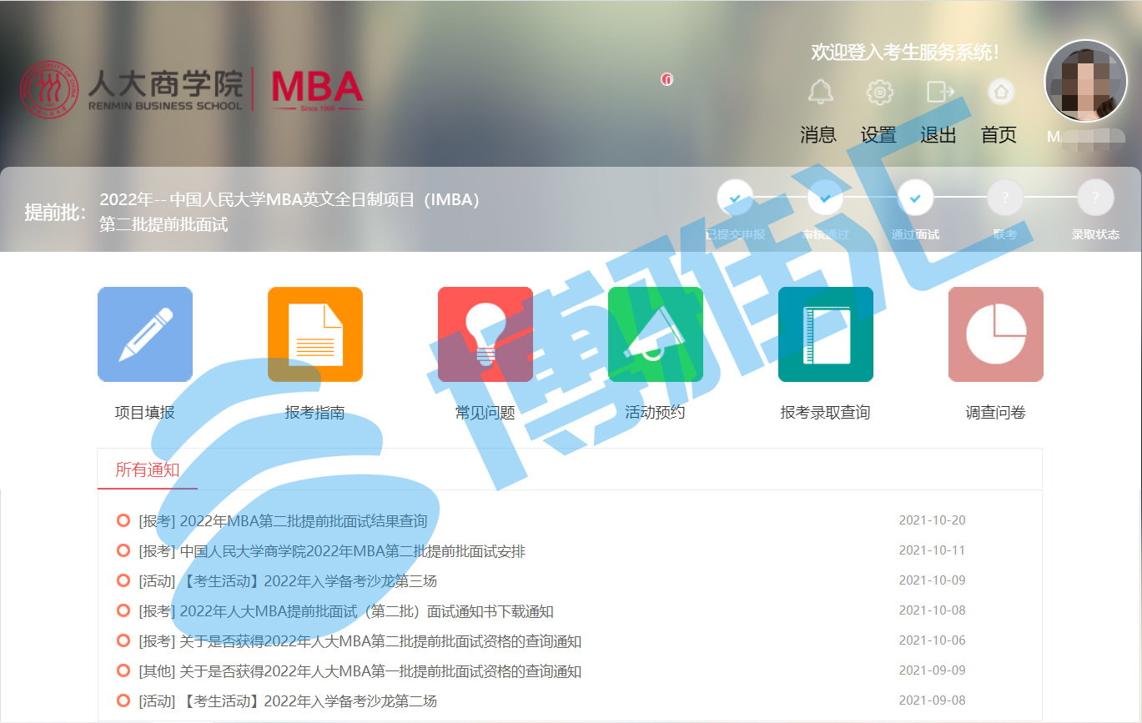
Task: Click the 欢迎登入考生服务系统 greeting text
Action: coord(905,53)
